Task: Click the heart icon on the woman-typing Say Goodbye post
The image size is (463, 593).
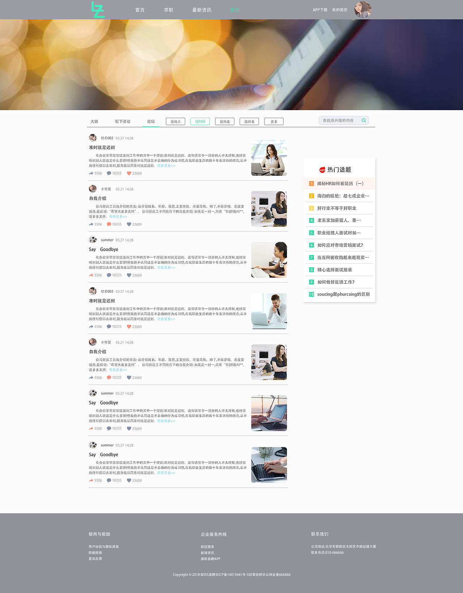Action: pyautogui.click(x=129, y=275)
